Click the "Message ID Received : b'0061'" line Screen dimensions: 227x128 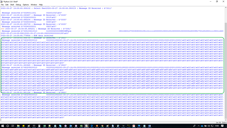click(38, 29)
